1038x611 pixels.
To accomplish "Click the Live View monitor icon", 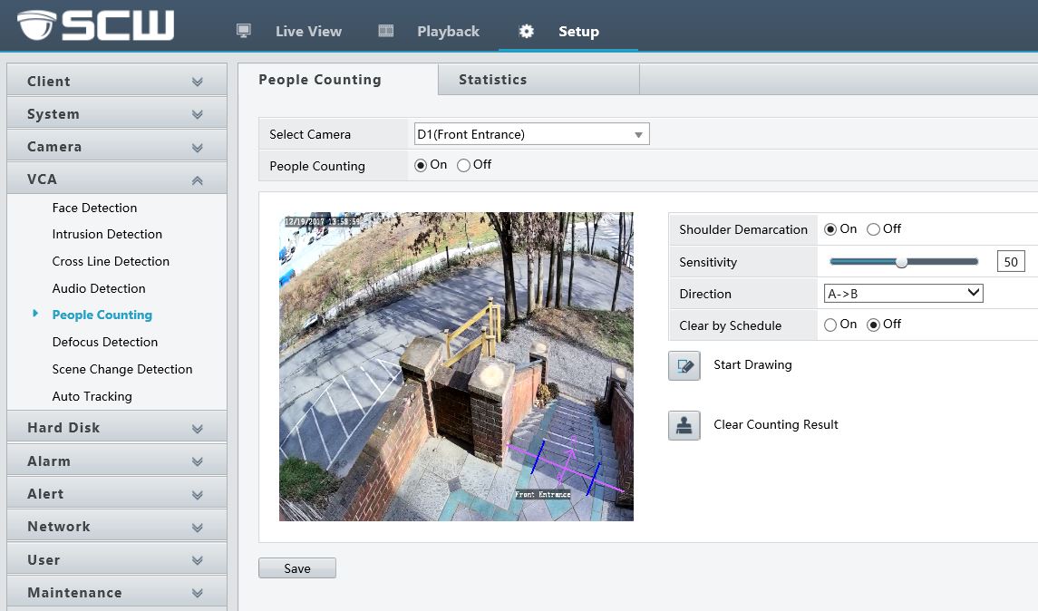I will pyautogui.click(x=243, y=31).
